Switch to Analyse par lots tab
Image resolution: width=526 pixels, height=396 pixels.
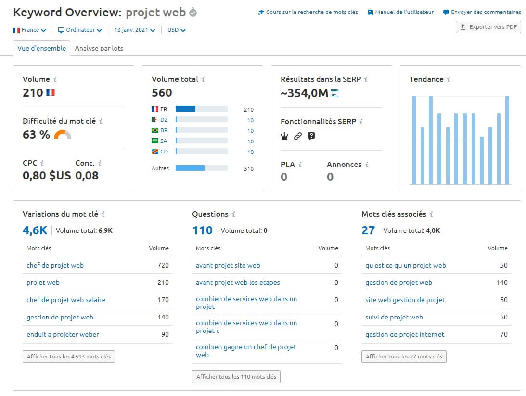[99, 48]
